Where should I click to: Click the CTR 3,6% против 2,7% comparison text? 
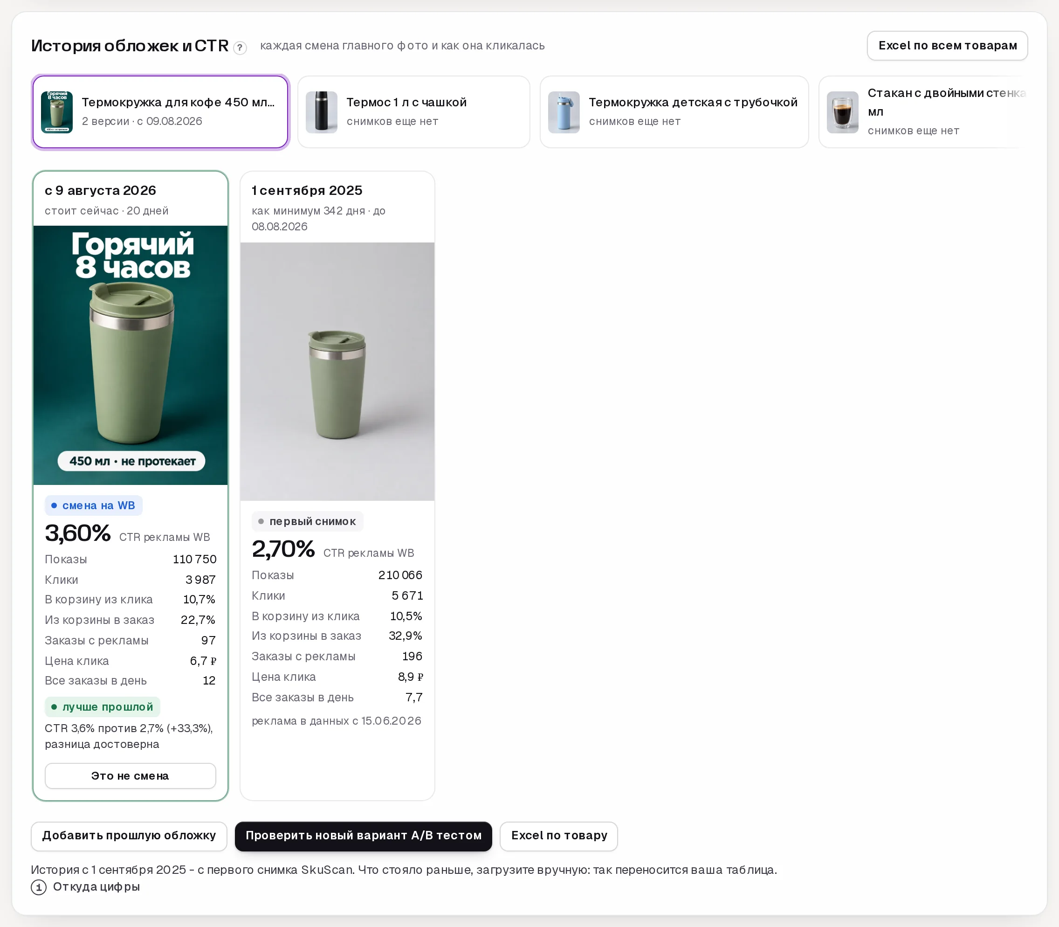pyautogui.click(x=129, y=736)
